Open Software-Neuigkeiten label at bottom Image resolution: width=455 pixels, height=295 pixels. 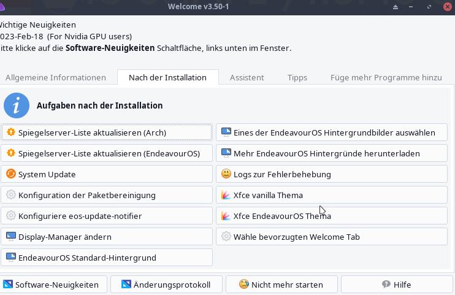(57, 285)
